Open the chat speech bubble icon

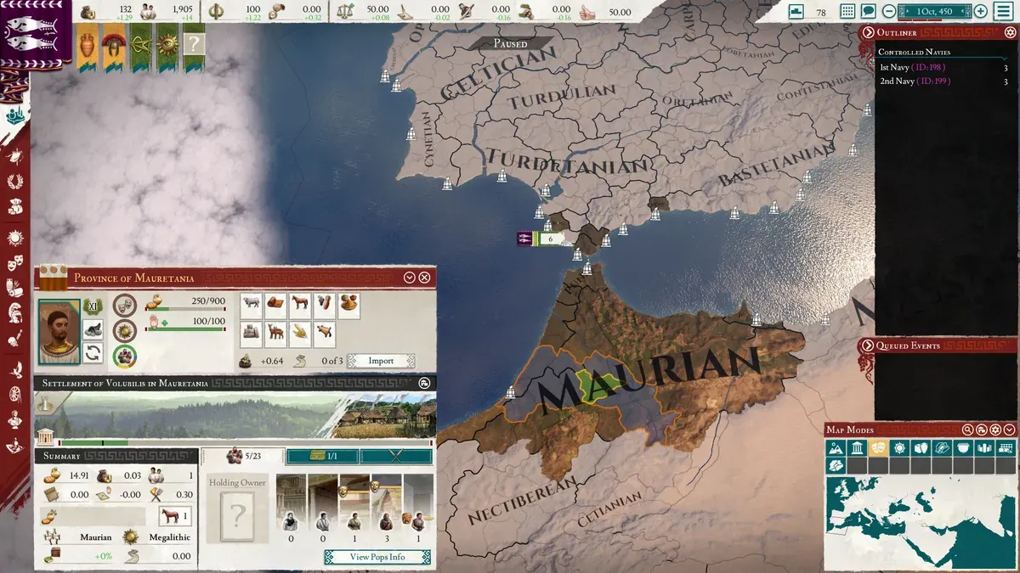coord(868,11)
